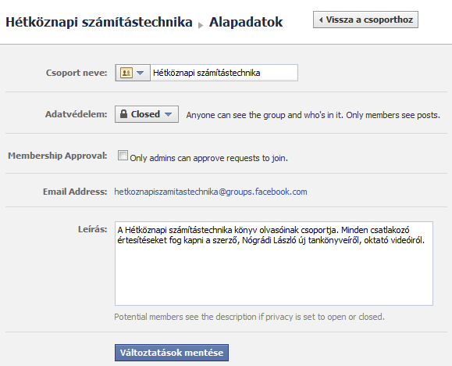The width and height of the screenshot is (452, 366).
Task: Click the 'Potential members see the description' hint
Action: coord(249,317)
